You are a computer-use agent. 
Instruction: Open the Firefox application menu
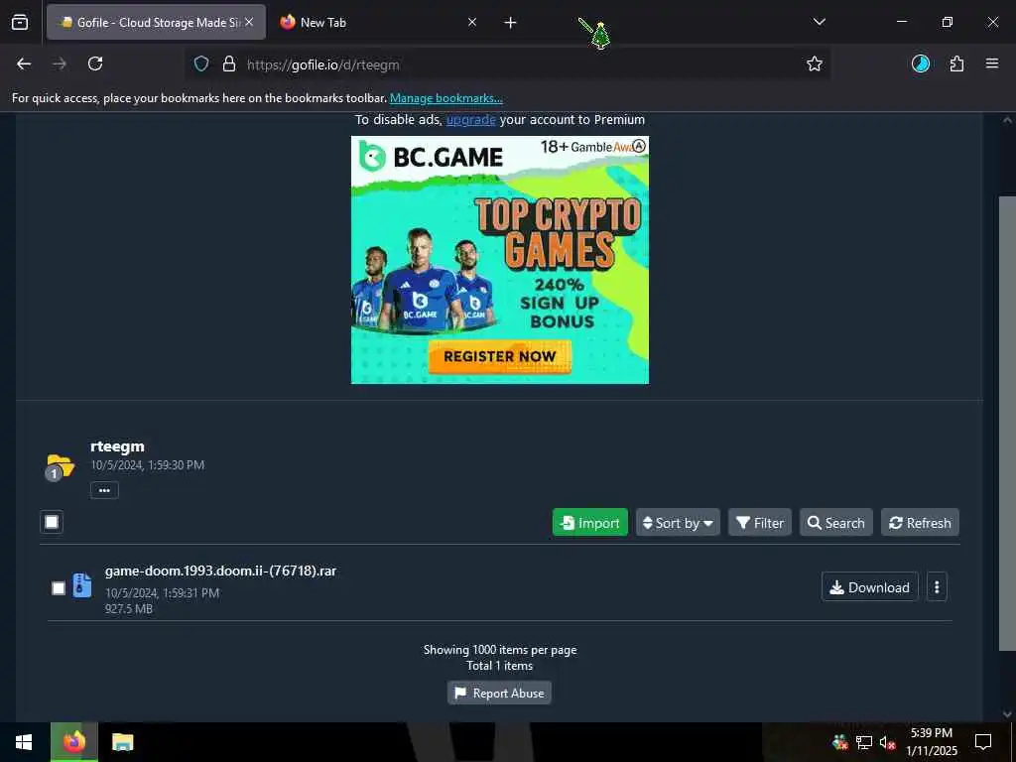992,63
